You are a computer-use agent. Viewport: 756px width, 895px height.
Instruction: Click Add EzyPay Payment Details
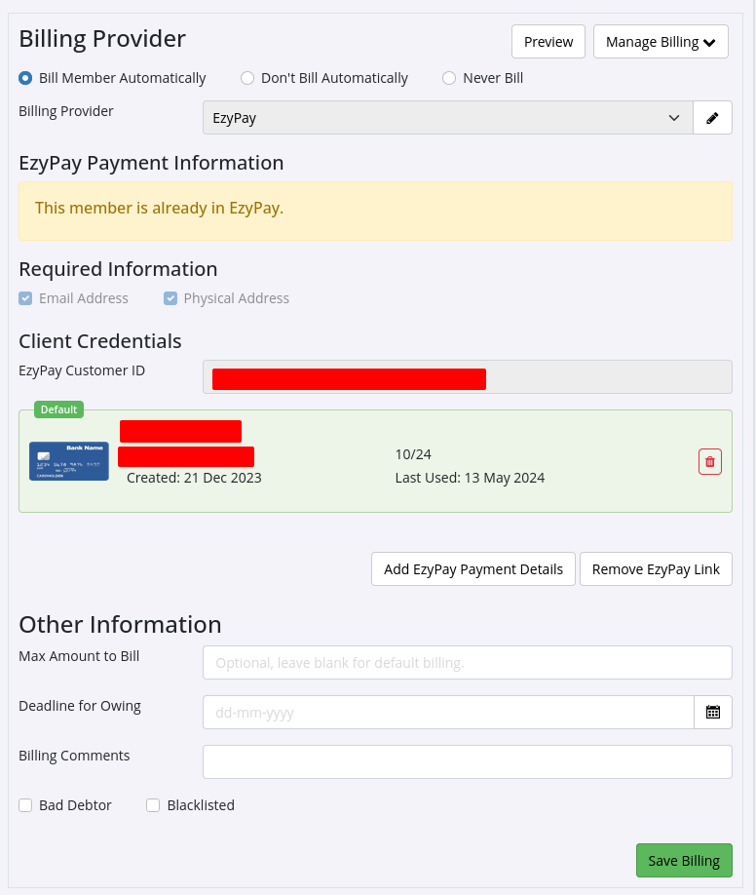[473, 569]
